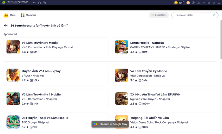This screenshot has width=222, height=134.
Task: Return using search results back arrow
Action: 6,26
